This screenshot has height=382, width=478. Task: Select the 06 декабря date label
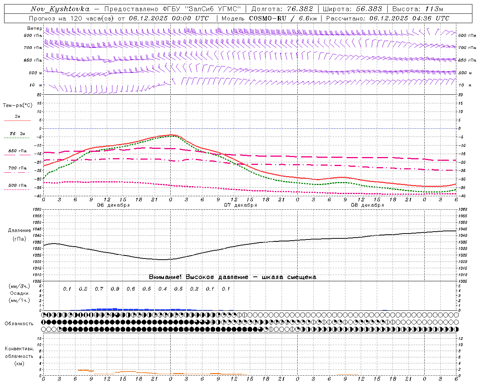point(114,205)
